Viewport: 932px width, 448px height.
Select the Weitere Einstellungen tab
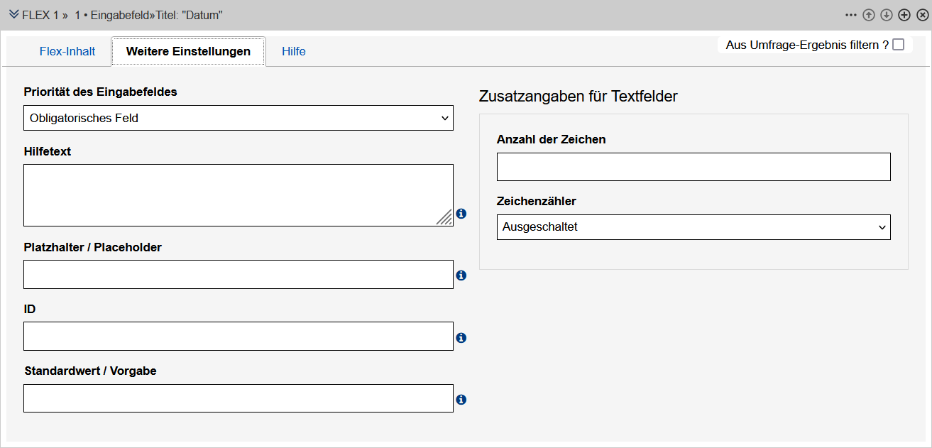click(x=188, y=51)
